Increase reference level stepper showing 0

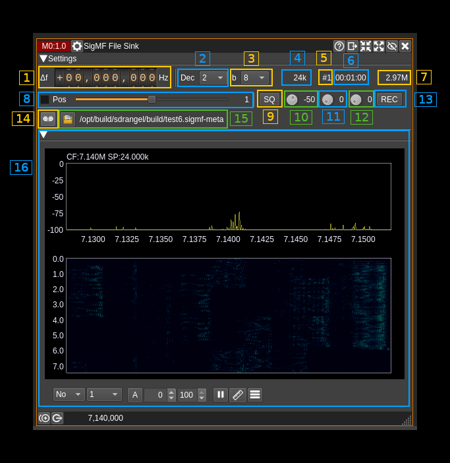171,392
